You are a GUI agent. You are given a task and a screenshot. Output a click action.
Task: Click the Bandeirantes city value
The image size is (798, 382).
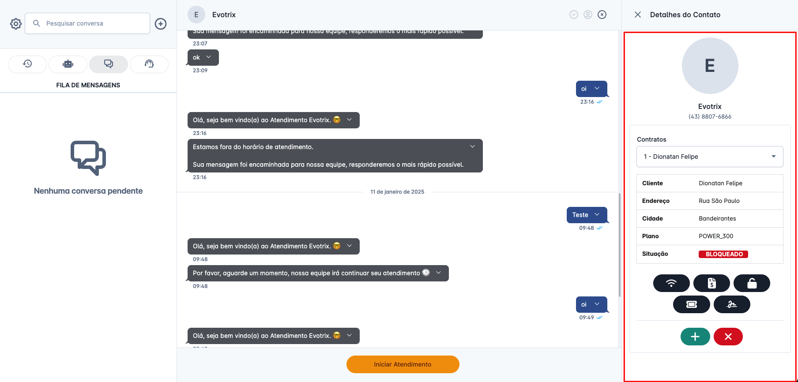click(717, 218)
